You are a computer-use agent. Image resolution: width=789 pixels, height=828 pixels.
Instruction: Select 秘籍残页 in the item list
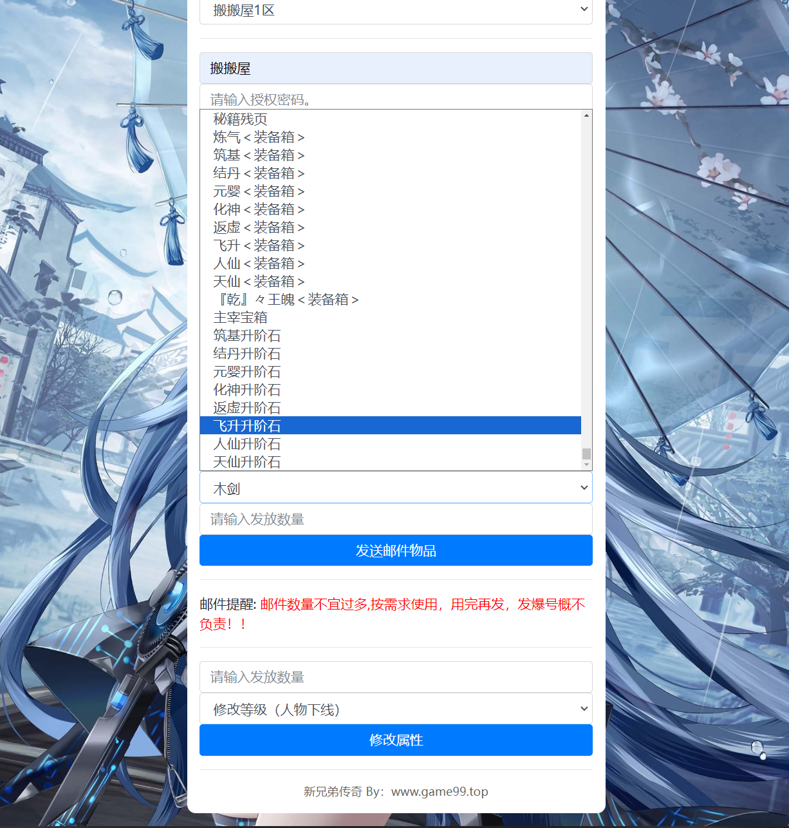(x=240, y=119)
